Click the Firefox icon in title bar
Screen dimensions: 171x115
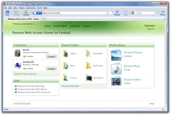pos(4,4)
